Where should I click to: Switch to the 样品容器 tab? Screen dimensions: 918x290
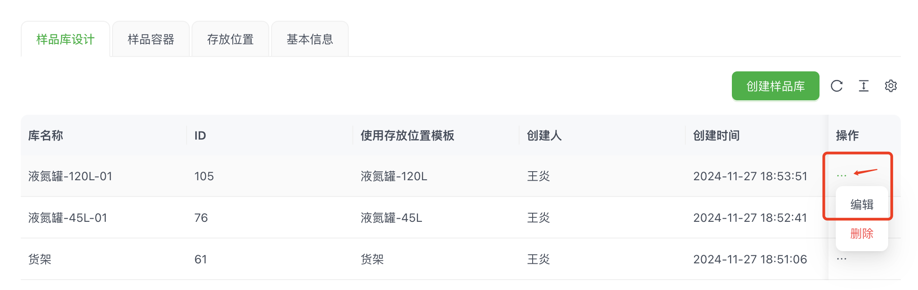151,39
